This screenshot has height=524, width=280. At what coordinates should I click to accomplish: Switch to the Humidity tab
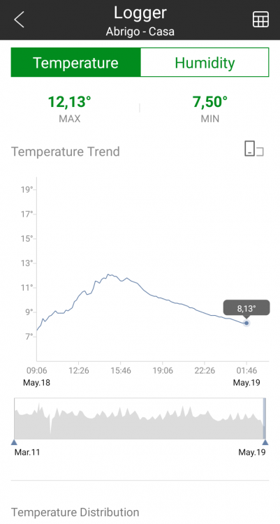point(205,62)
